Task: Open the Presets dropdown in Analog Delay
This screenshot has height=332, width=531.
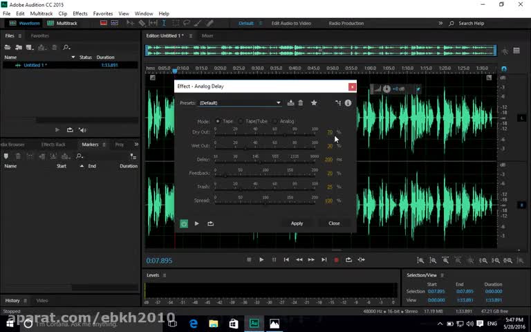Action: [x=239, y=102]
